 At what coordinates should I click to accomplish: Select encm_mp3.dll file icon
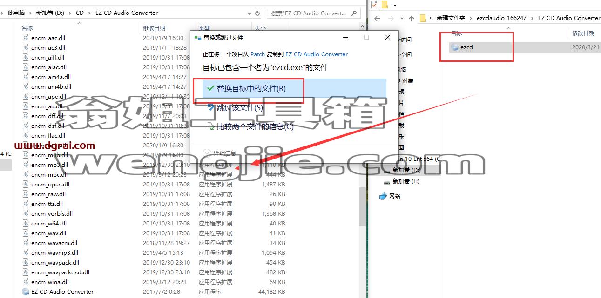tap(25, 165)
